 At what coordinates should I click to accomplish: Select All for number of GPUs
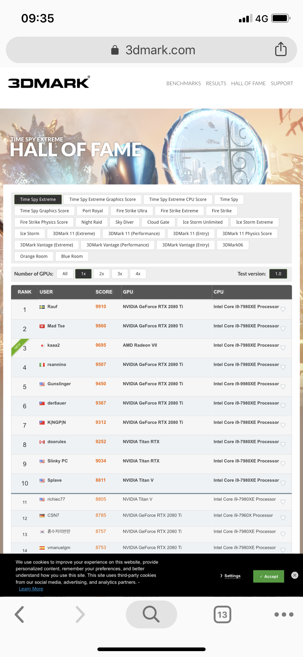65,274
